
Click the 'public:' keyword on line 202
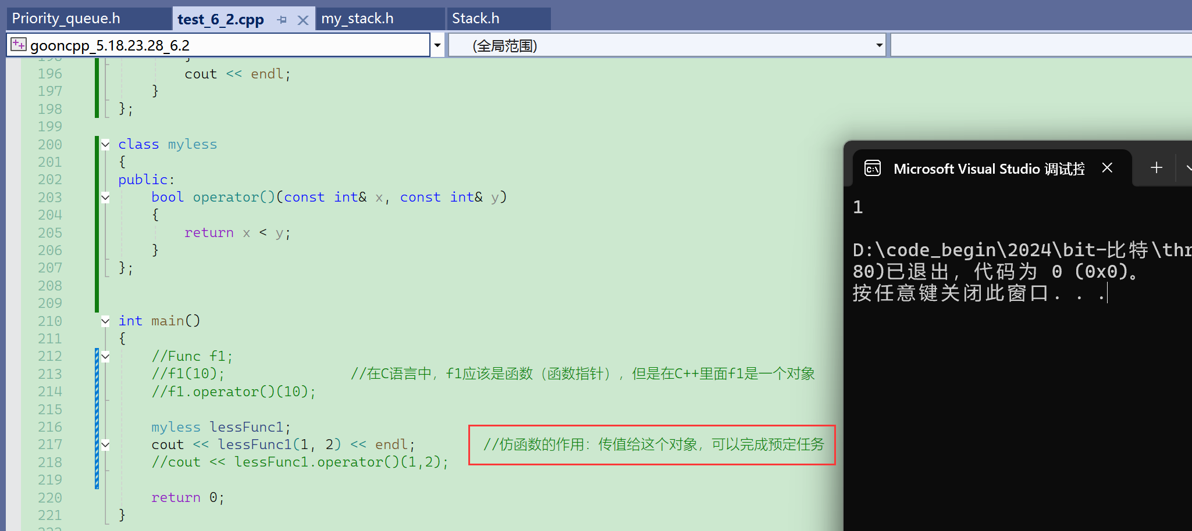[x=147, y=180]
